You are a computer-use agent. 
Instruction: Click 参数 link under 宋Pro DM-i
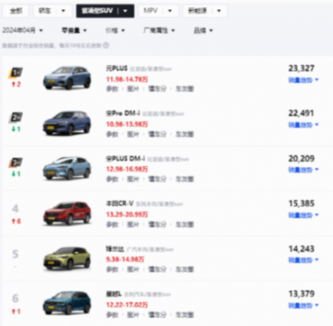click(x=112, y=134)
